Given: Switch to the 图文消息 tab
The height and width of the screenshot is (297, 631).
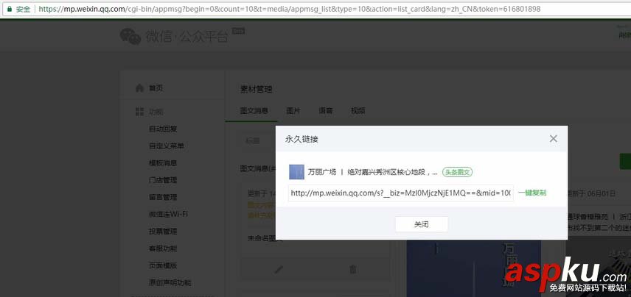Looking at the screenshot, I should 254,111.
